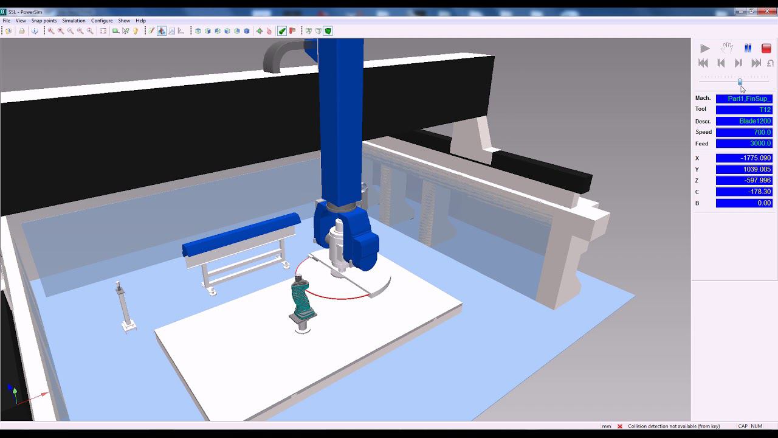Viewport: 778px width, 438px height.
Task: Click the simulation speed slider handle
Action: (740, 82)
